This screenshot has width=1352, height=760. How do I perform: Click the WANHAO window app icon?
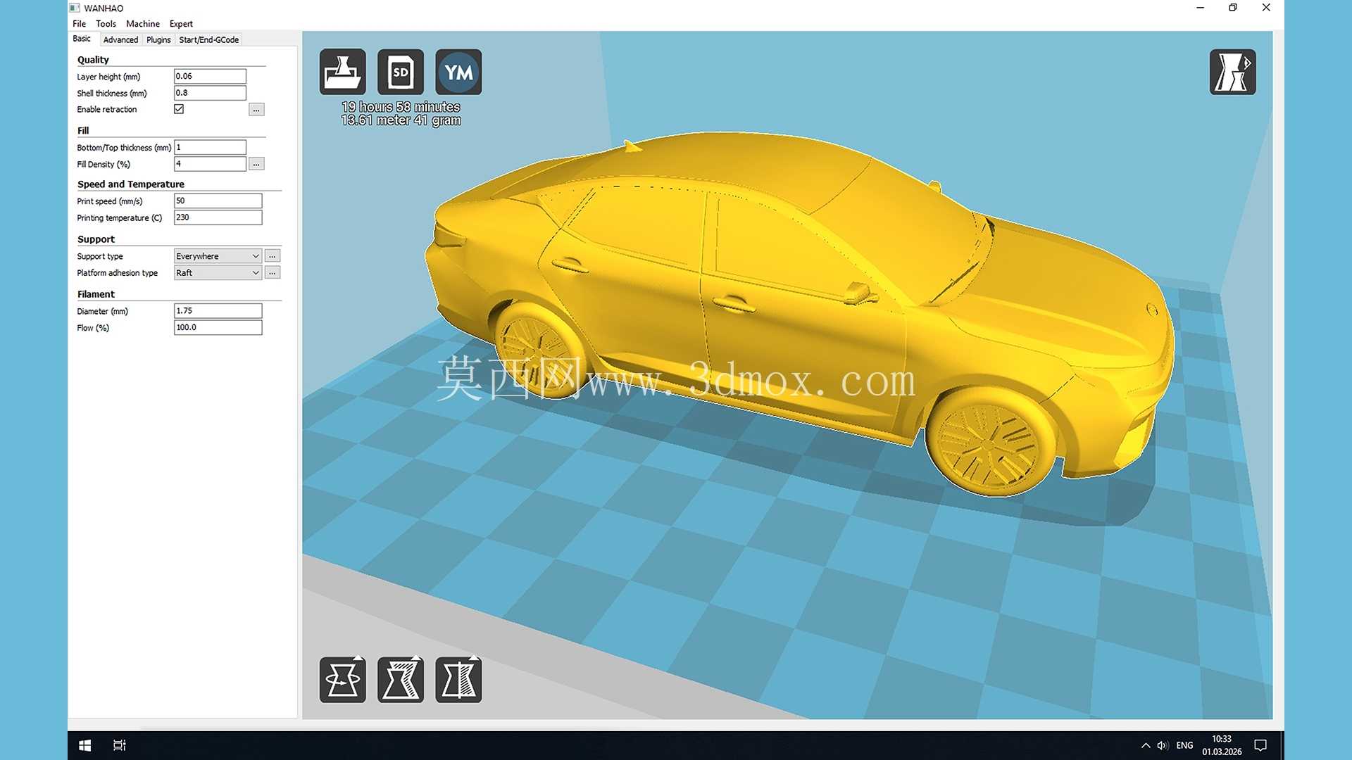click(75, 8)
